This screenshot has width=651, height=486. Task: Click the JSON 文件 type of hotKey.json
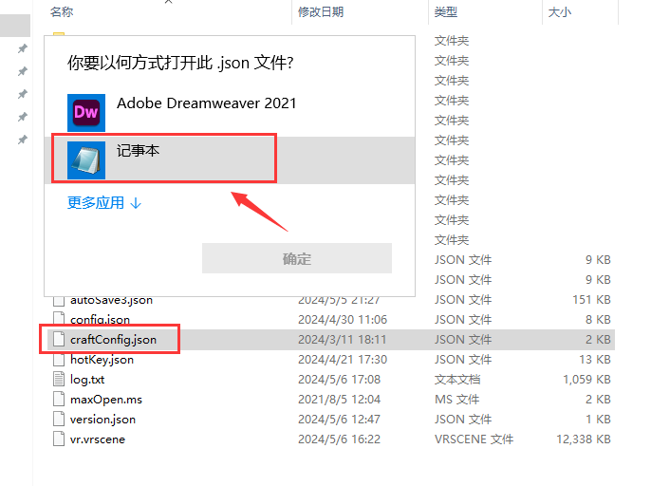[x=463, y=360]
